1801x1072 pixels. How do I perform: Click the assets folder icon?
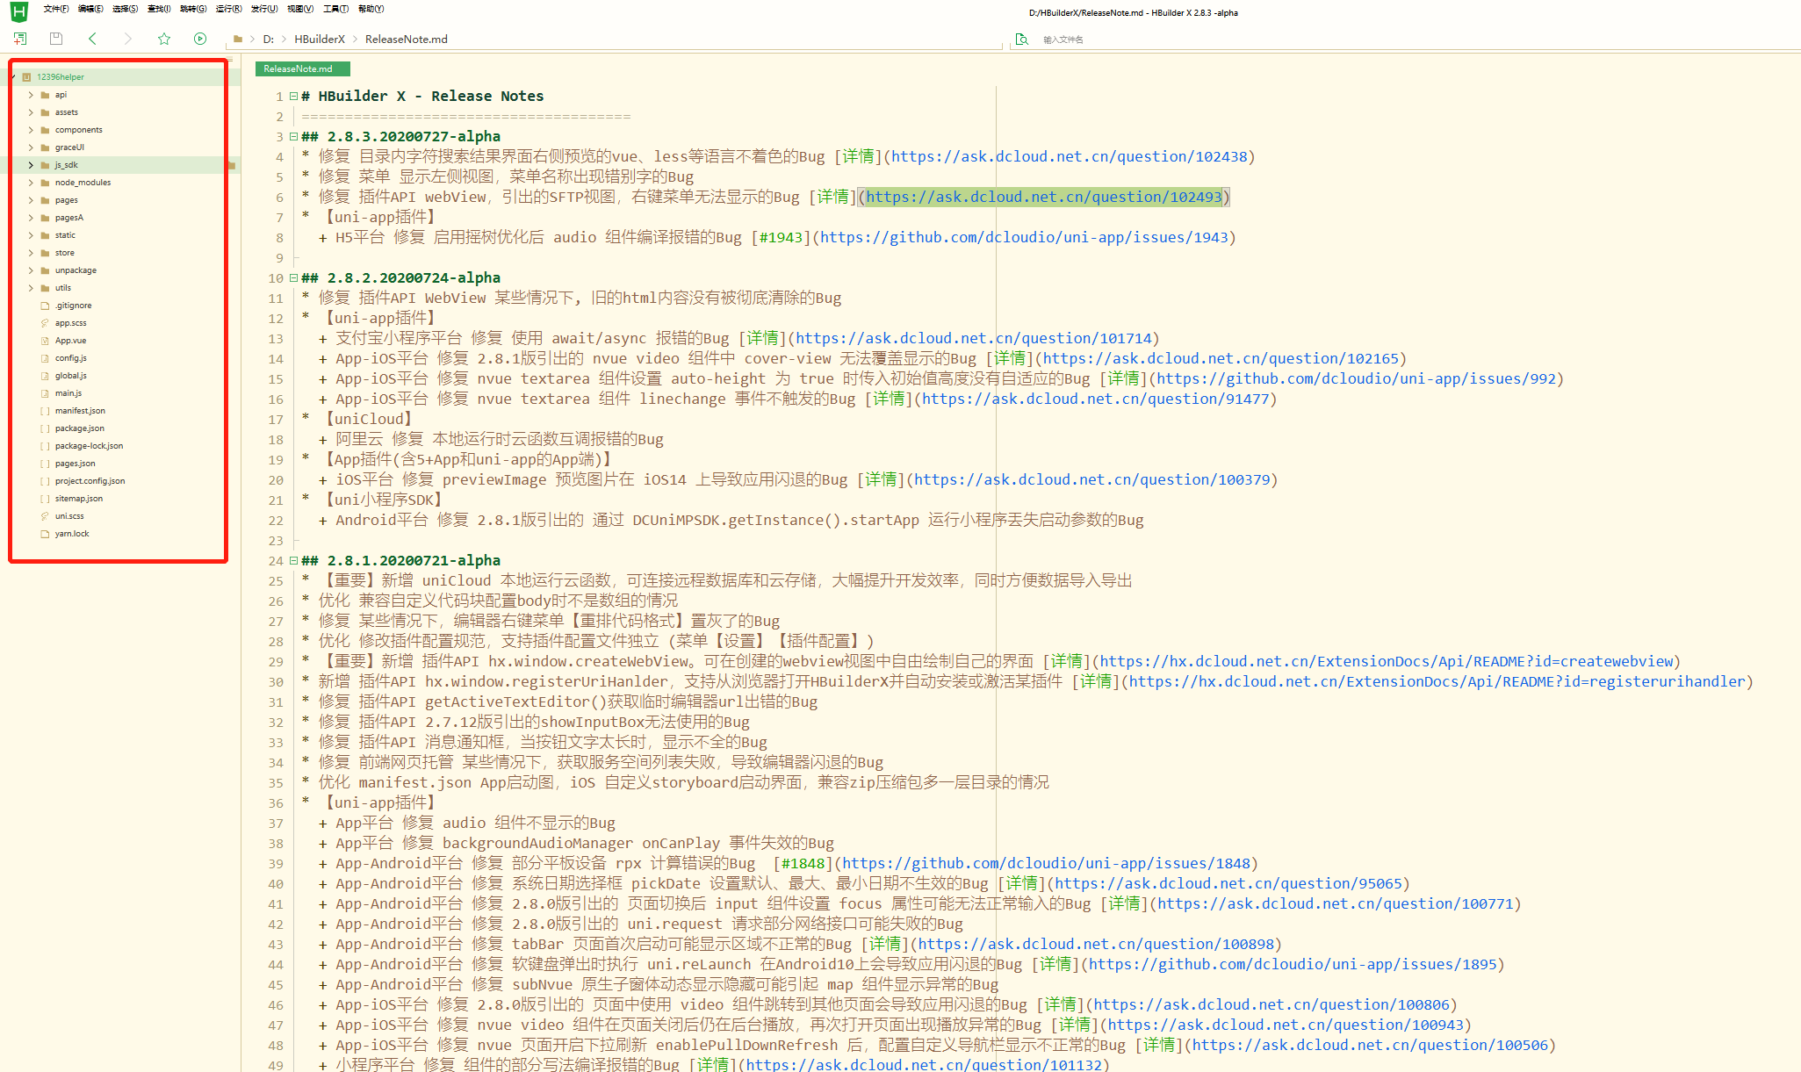[x=45, y=112]
